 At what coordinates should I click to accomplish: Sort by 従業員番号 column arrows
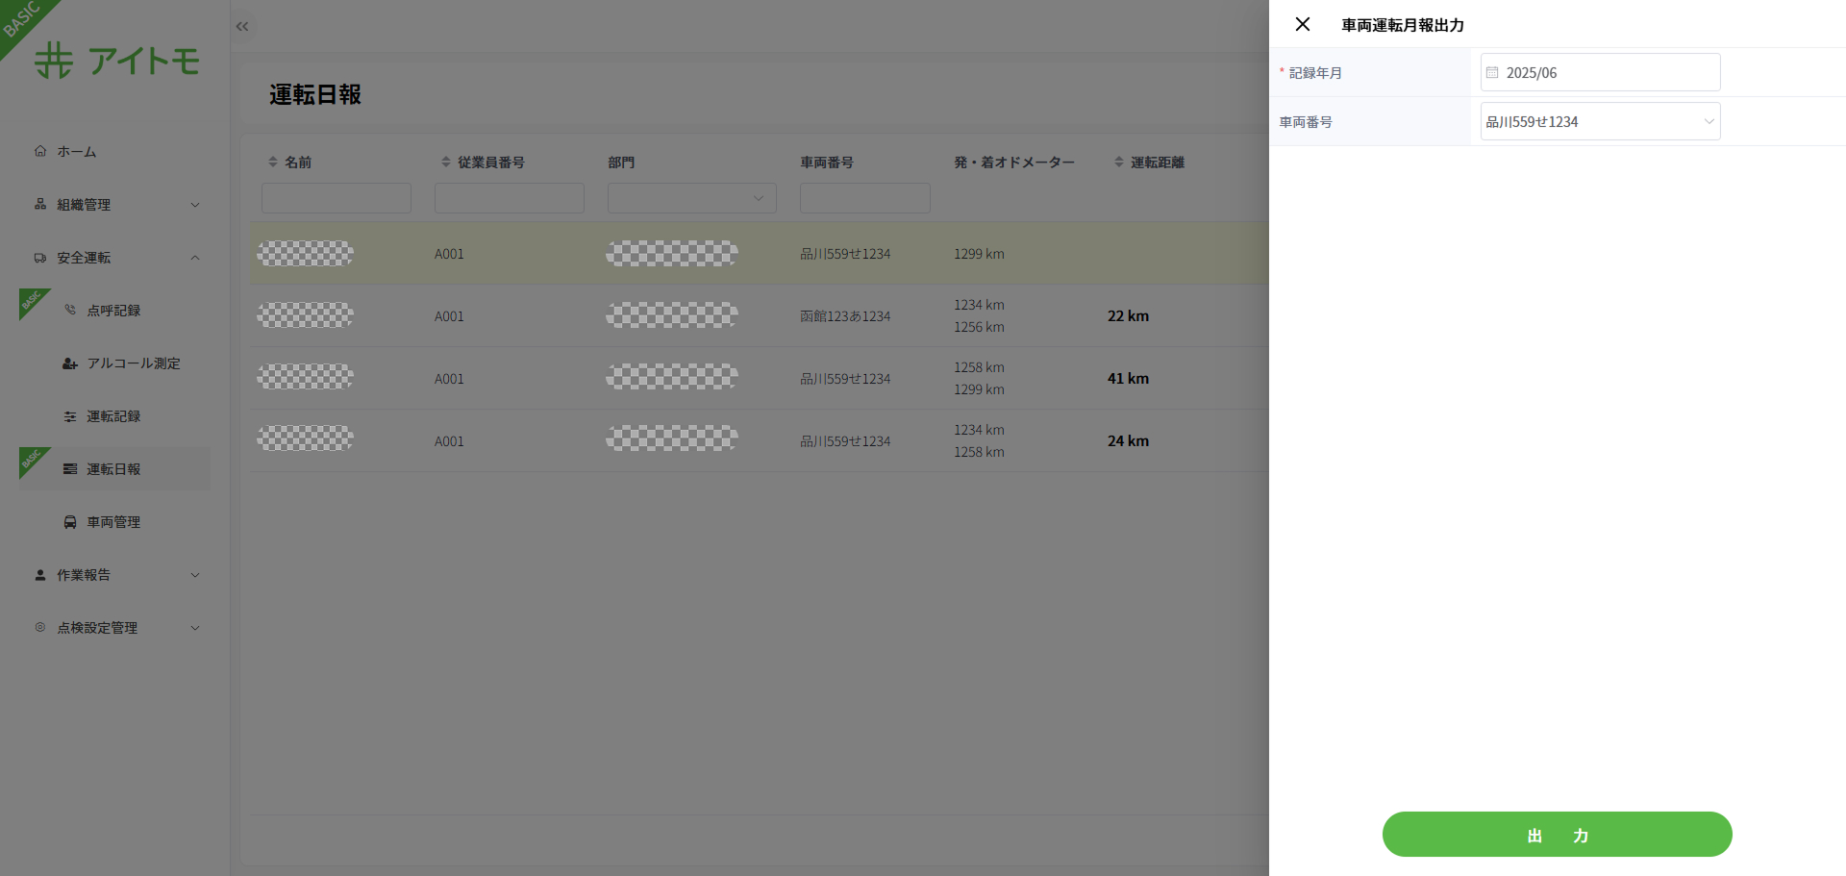pyautogui.click(x=446, y=163)
